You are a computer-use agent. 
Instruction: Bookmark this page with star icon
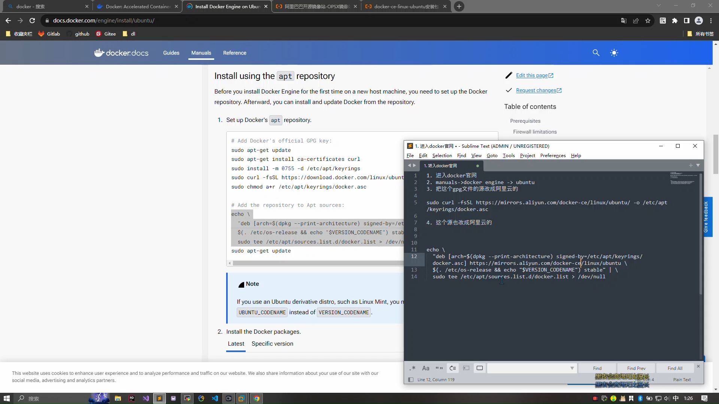tap(648, 21)
